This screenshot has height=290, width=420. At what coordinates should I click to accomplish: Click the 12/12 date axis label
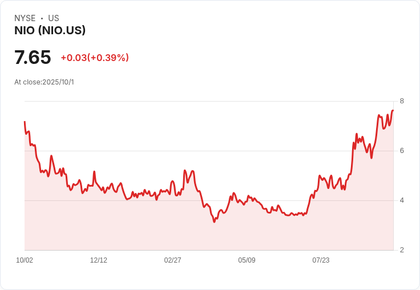[x=99, y=260]
